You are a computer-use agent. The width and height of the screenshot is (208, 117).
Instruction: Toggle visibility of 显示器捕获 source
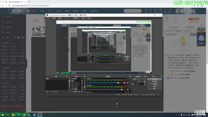click(x=82, y=89)
